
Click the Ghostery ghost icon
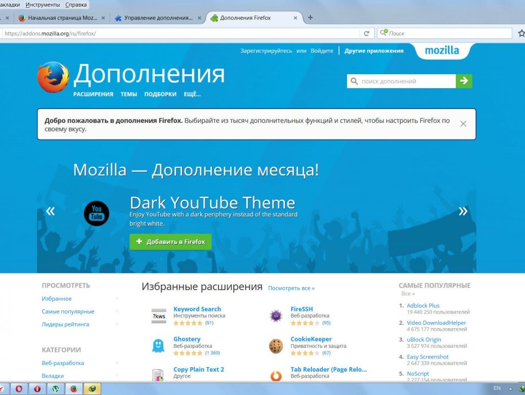(158, 346)
